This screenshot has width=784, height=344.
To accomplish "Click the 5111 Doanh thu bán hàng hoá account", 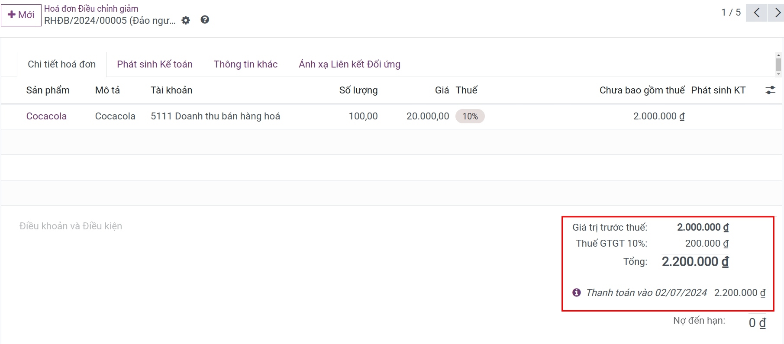I will pos(215,116).
